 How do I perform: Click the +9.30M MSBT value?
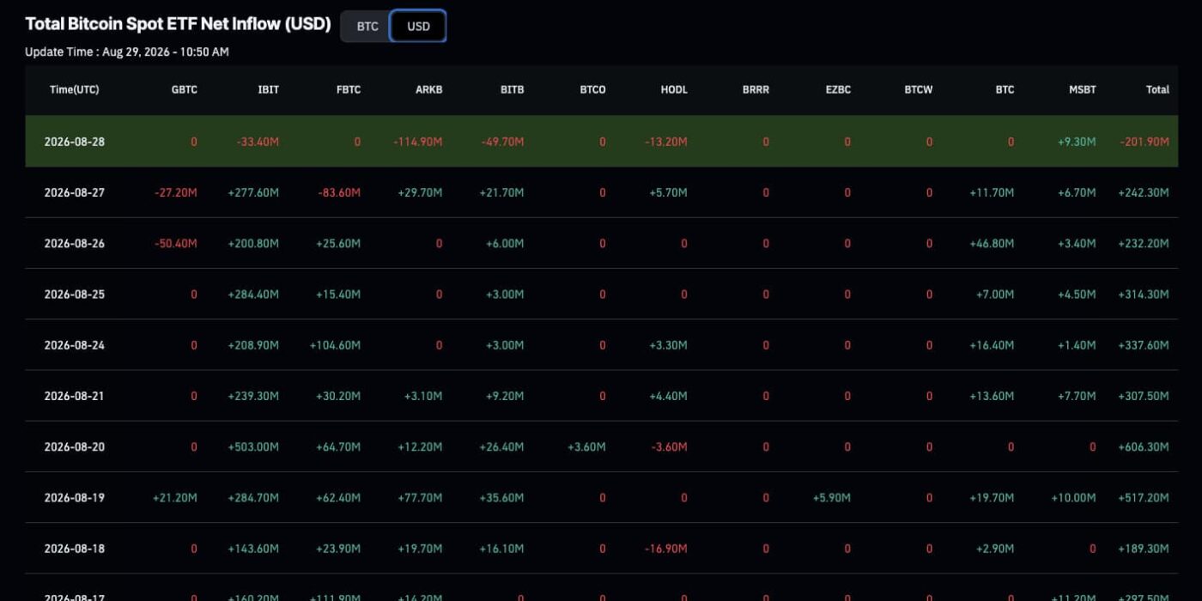(1077, 142)
